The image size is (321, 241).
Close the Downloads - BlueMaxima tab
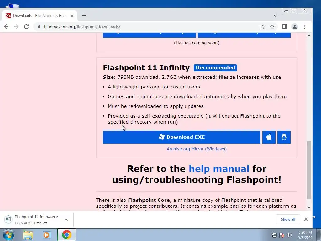[72, 16]
